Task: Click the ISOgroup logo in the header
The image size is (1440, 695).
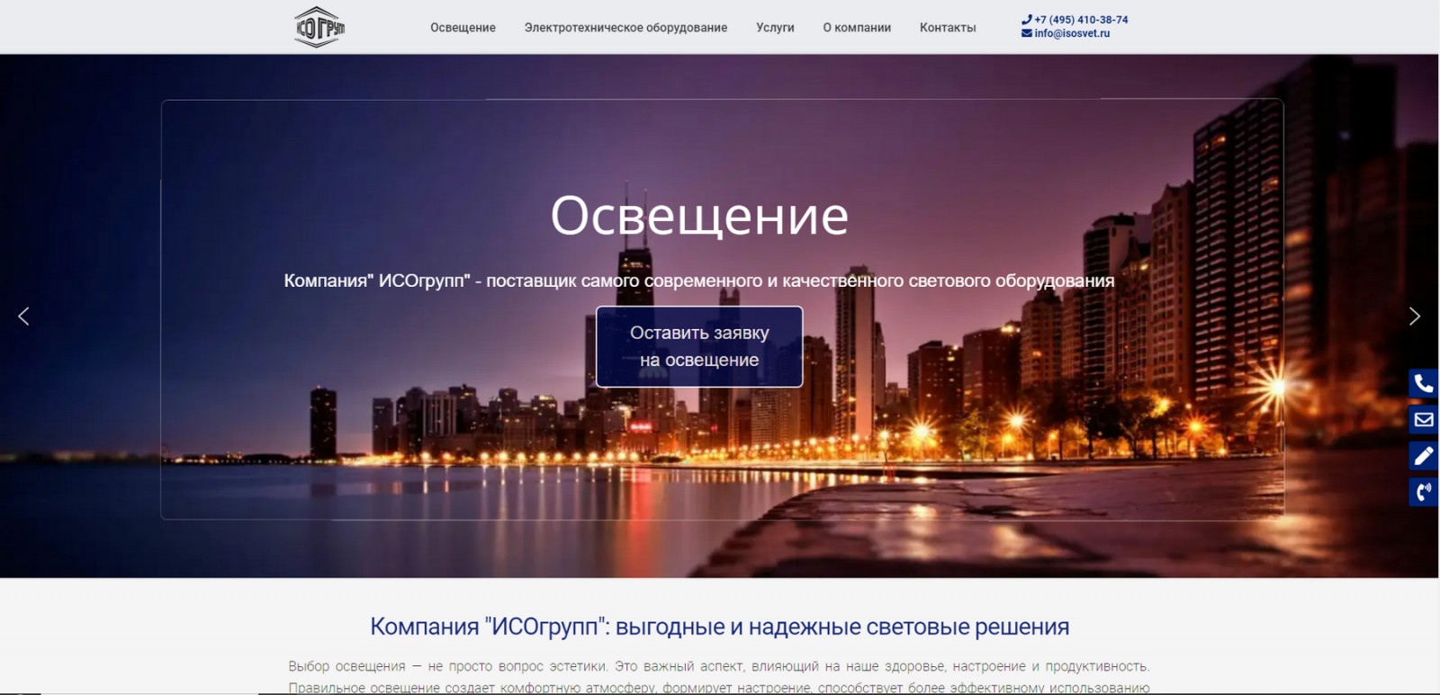Action: pyautogui.click(x=319, y=27)
